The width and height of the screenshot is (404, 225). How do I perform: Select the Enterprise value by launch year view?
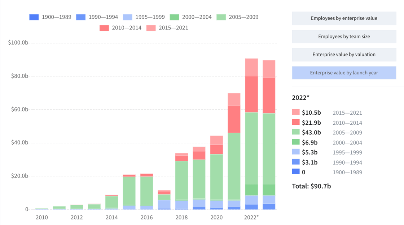pyautogui.click(x=344, y=73)
